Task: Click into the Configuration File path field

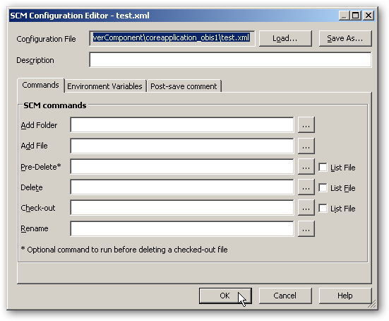Action: 172,38
